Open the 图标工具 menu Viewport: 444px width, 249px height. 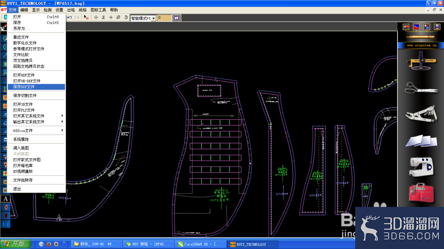98,10
